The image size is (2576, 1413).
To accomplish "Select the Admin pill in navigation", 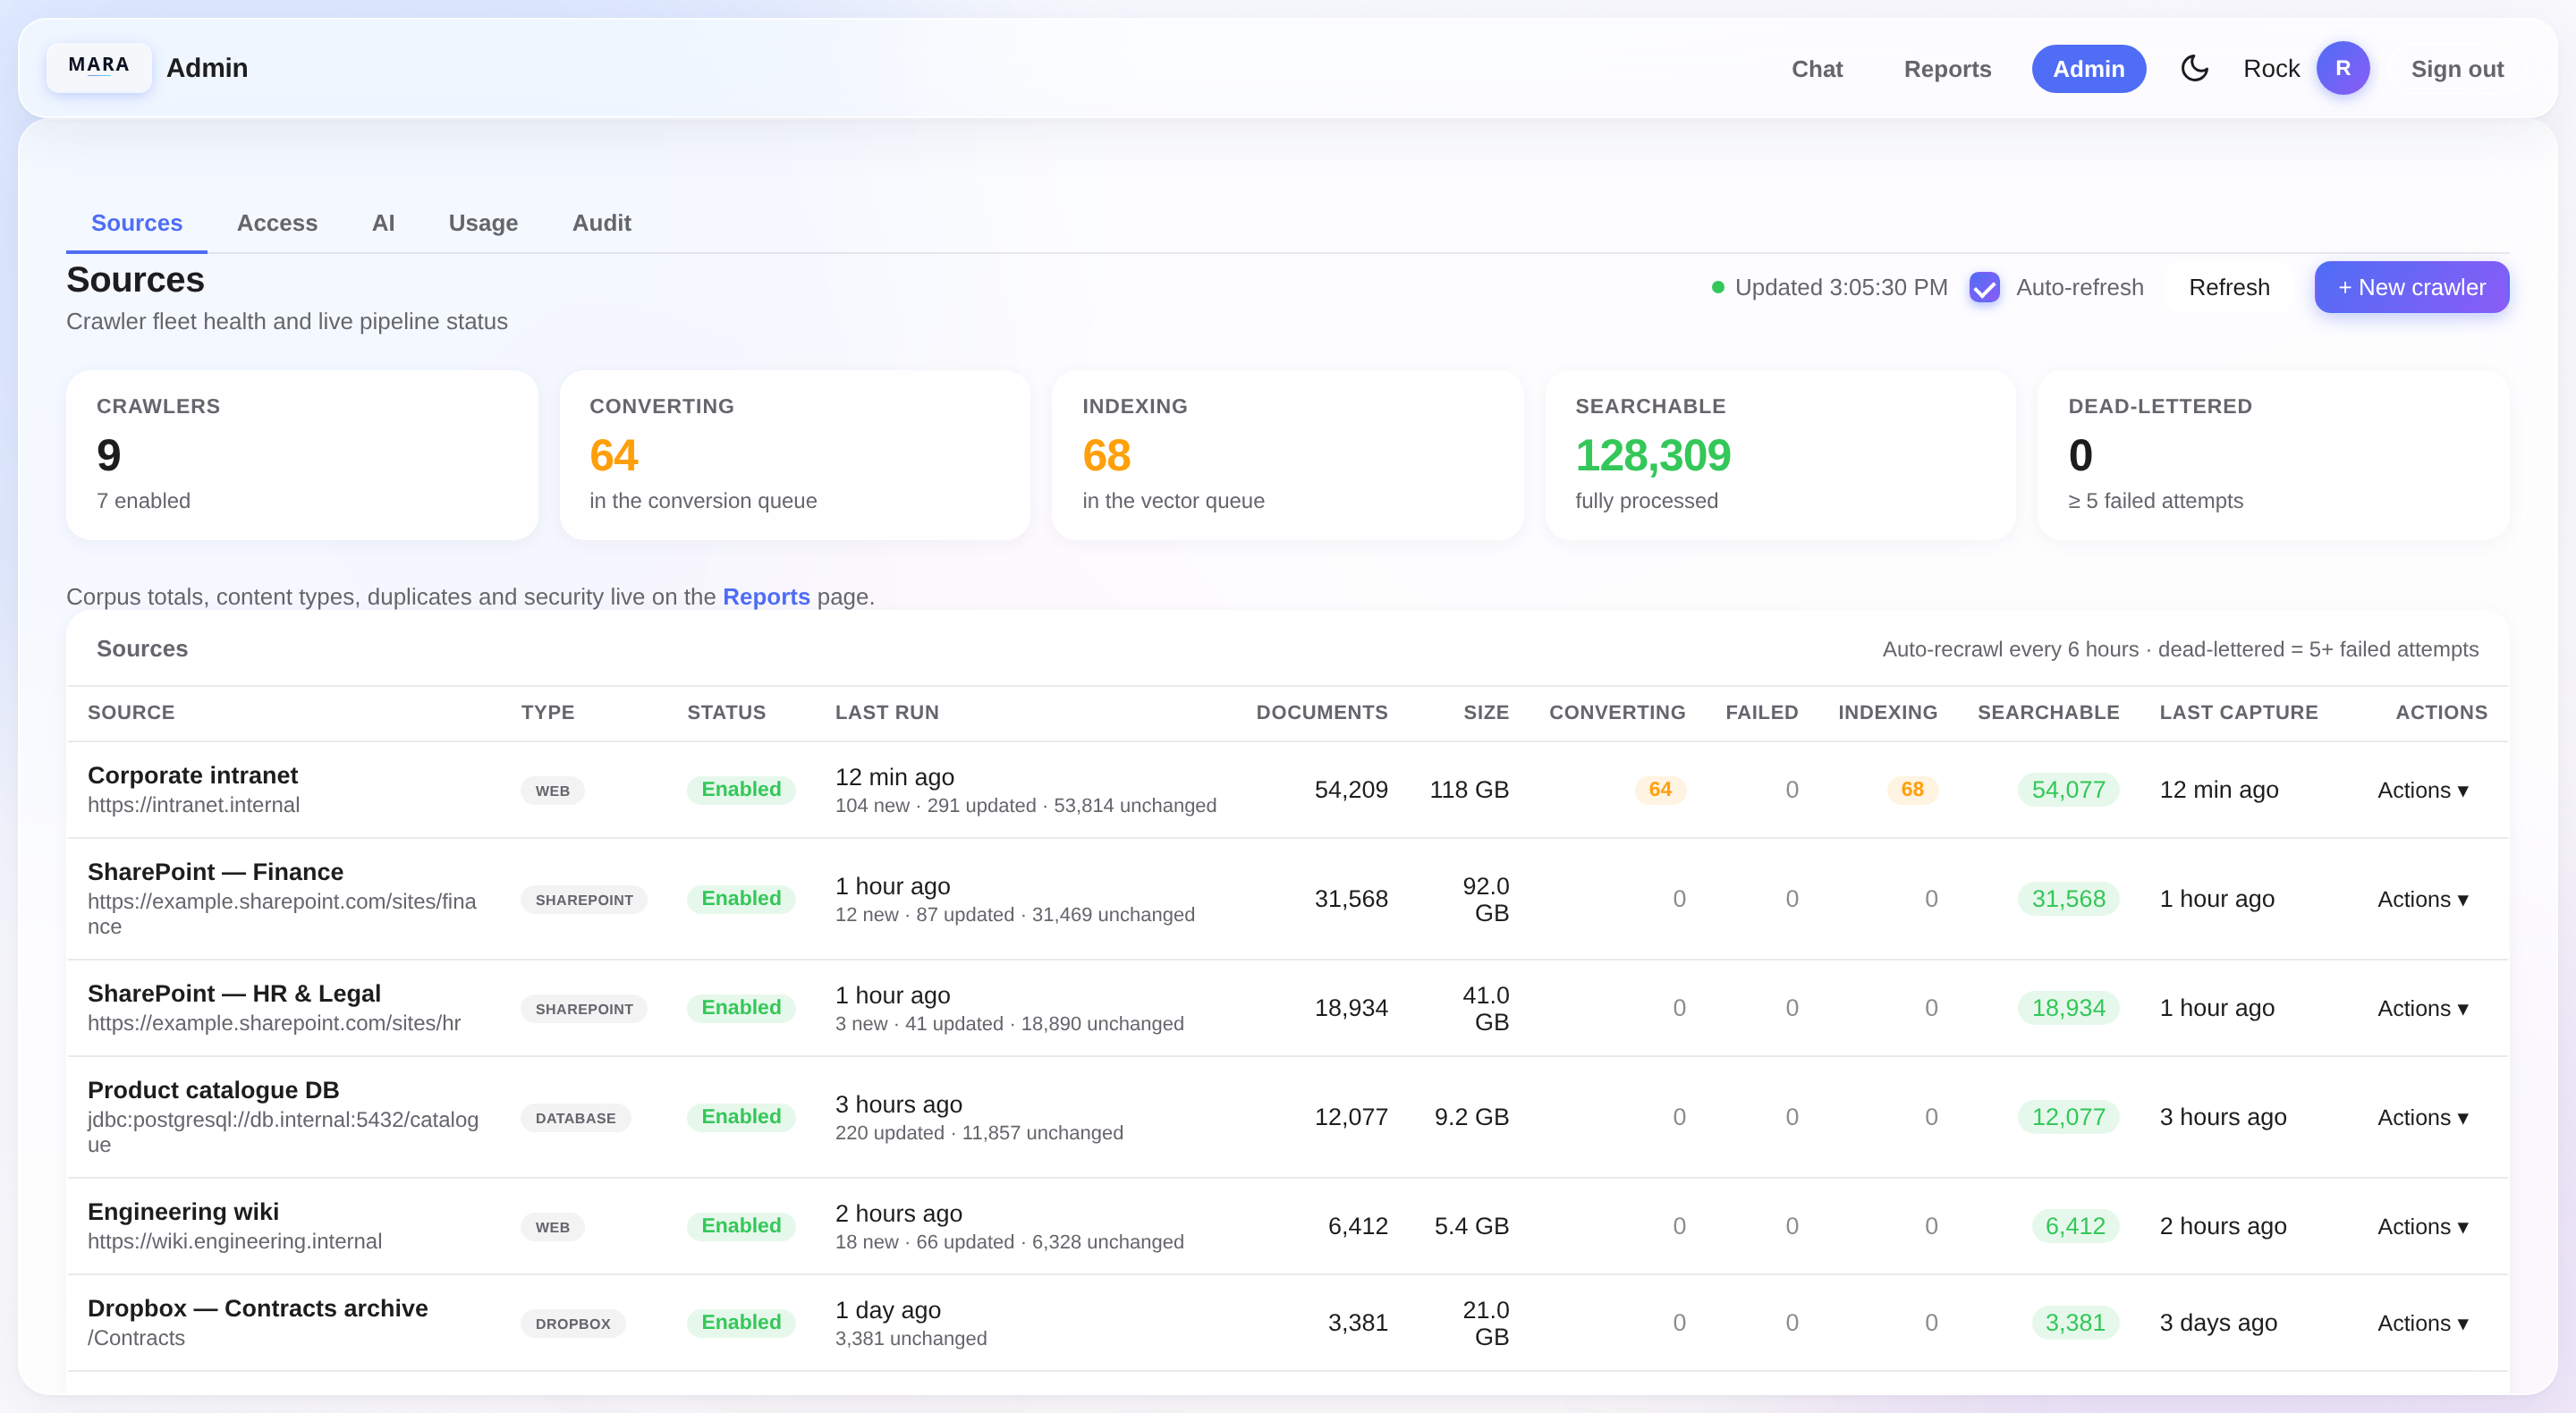I will (x=2088, y=69).
